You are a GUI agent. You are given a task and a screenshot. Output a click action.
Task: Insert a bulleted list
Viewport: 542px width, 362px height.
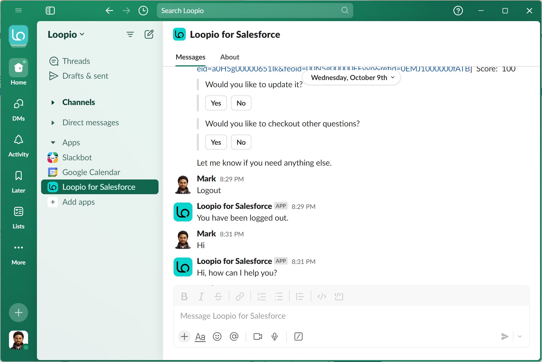[278, 297]
